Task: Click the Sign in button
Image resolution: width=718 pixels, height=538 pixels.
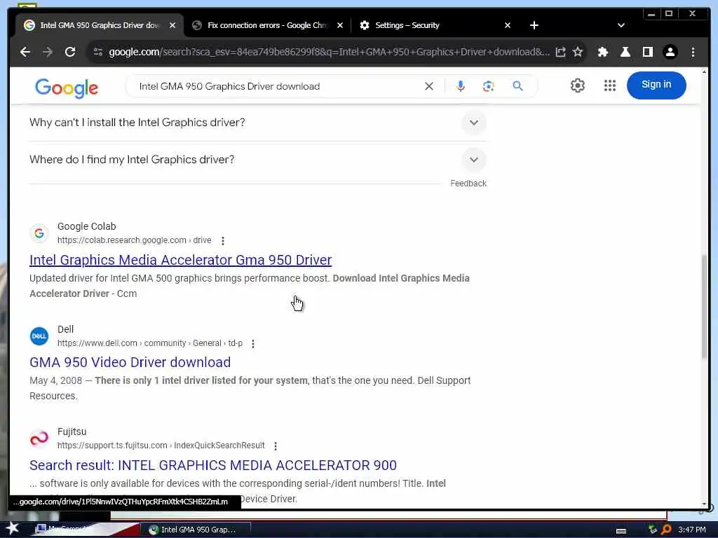Action: (656, 85)
